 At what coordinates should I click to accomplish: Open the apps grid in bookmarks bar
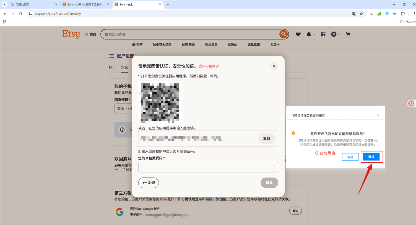pos(4,22)
